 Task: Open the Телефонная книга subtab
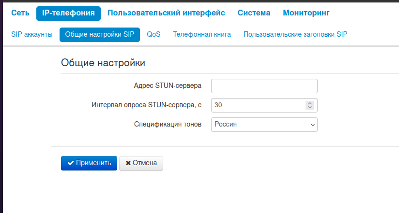pyautogui.click(x=202, y=34)
